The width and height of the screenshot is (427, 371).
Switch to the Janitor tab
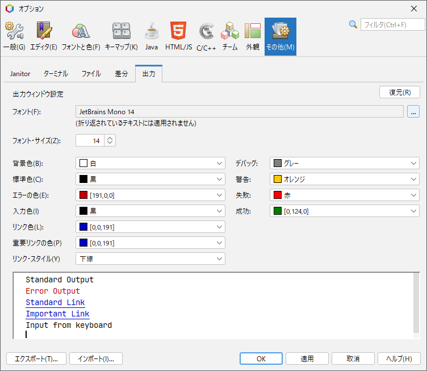20,74
